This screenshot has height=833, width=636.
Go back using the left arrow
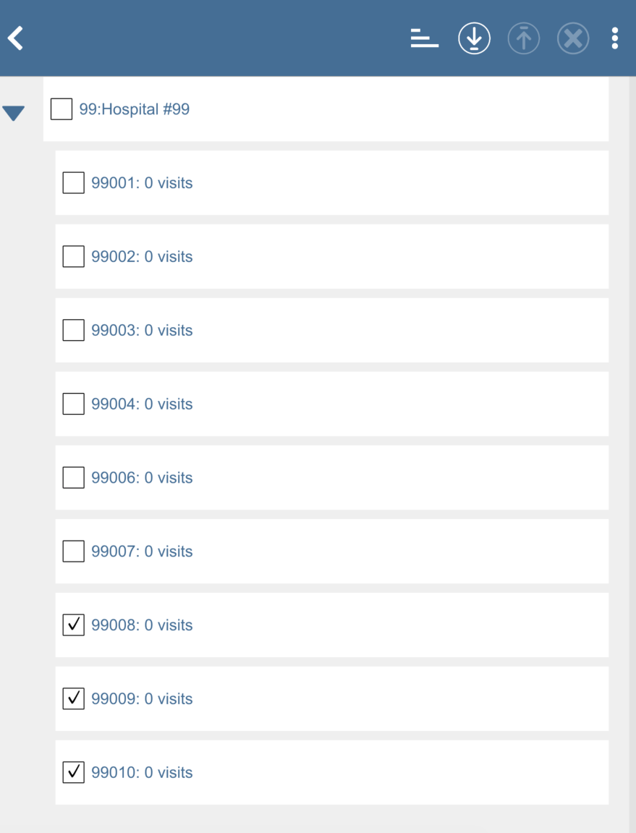(x=16, y=38)
